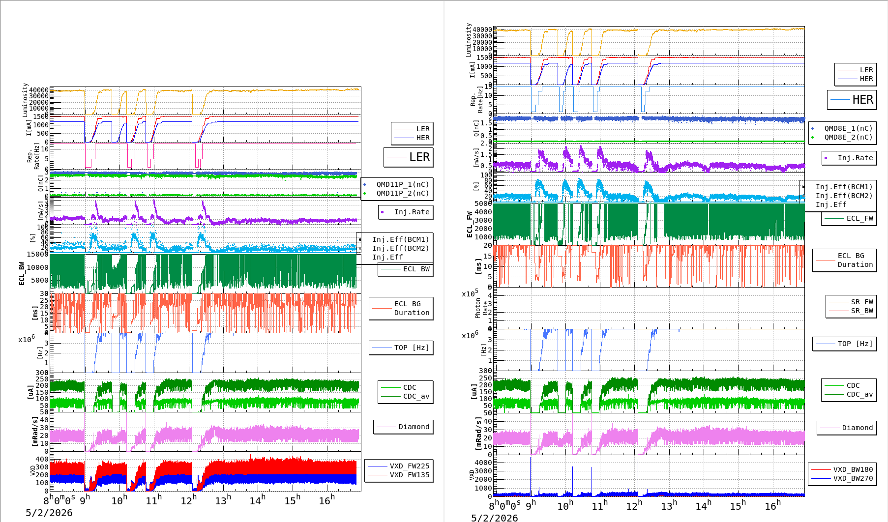Click the ECL_BW legend entry
888x522 pixels.
[406, 269]
